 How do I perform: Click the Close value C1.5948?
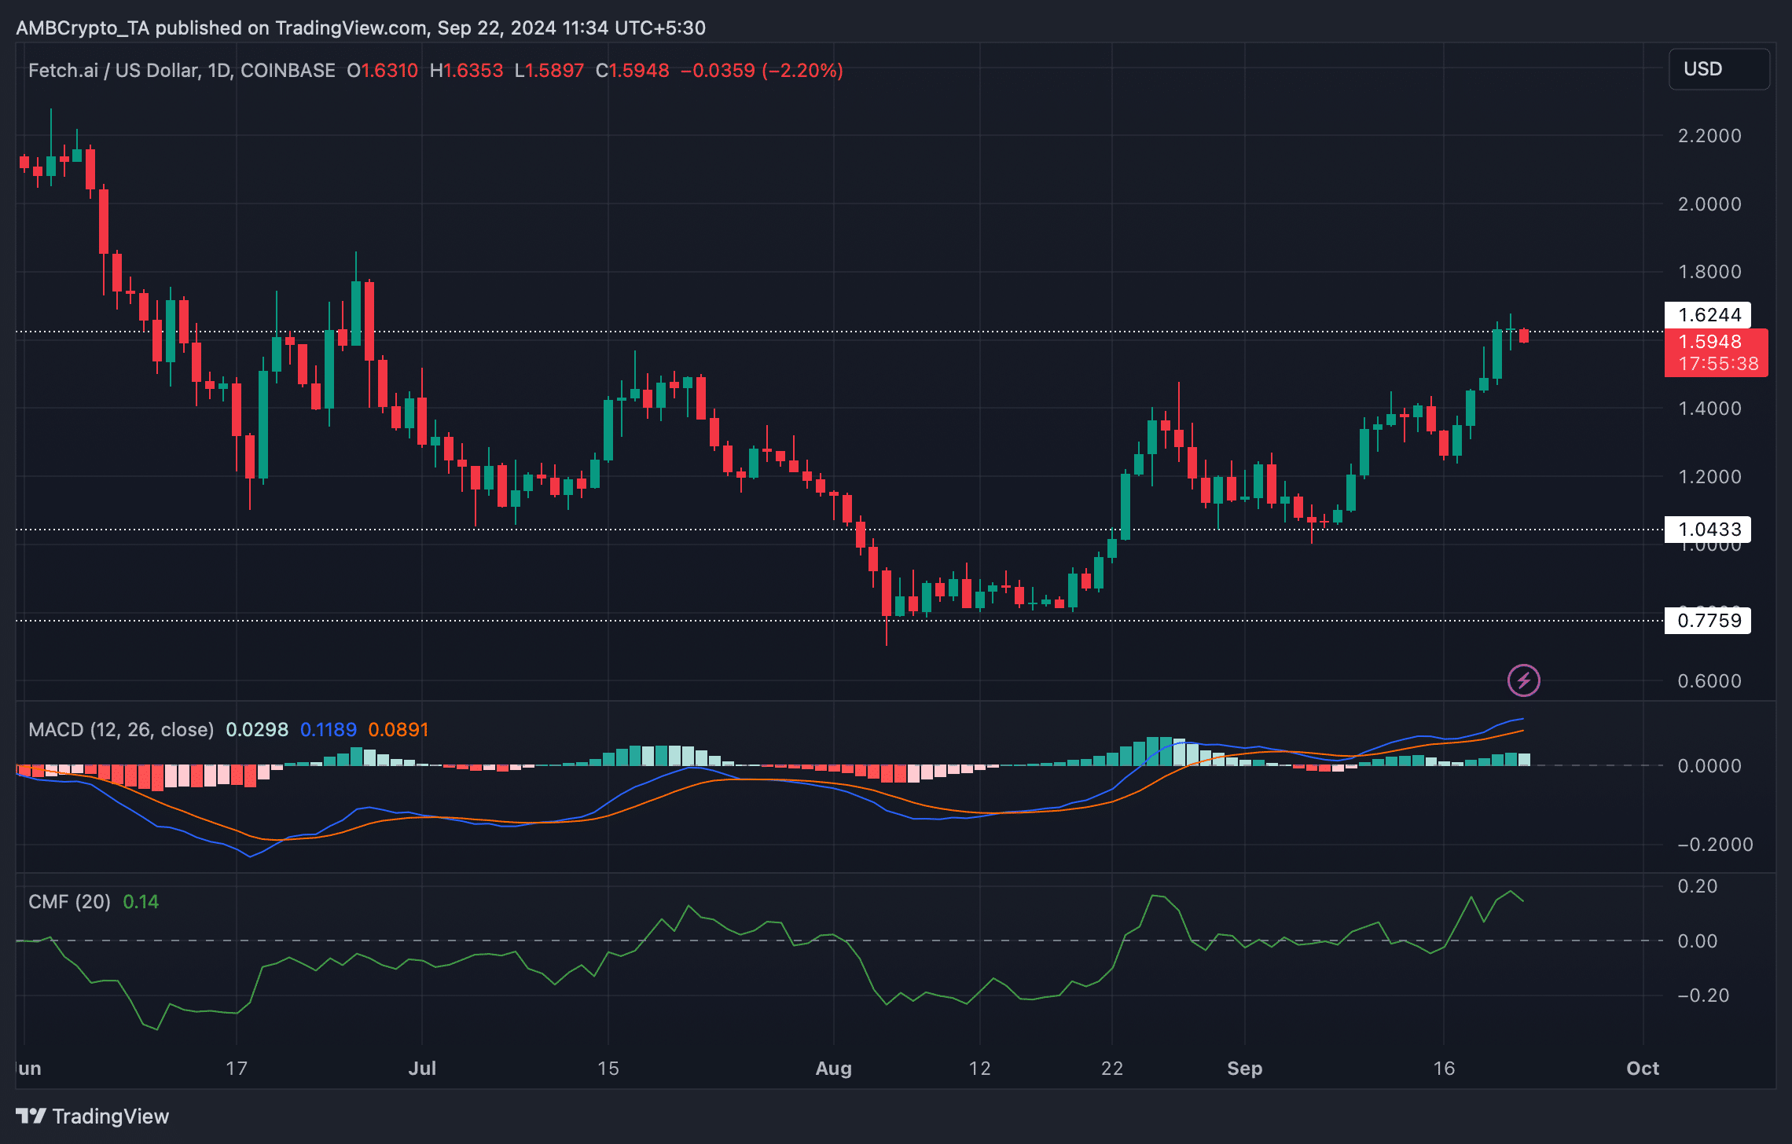633,71
